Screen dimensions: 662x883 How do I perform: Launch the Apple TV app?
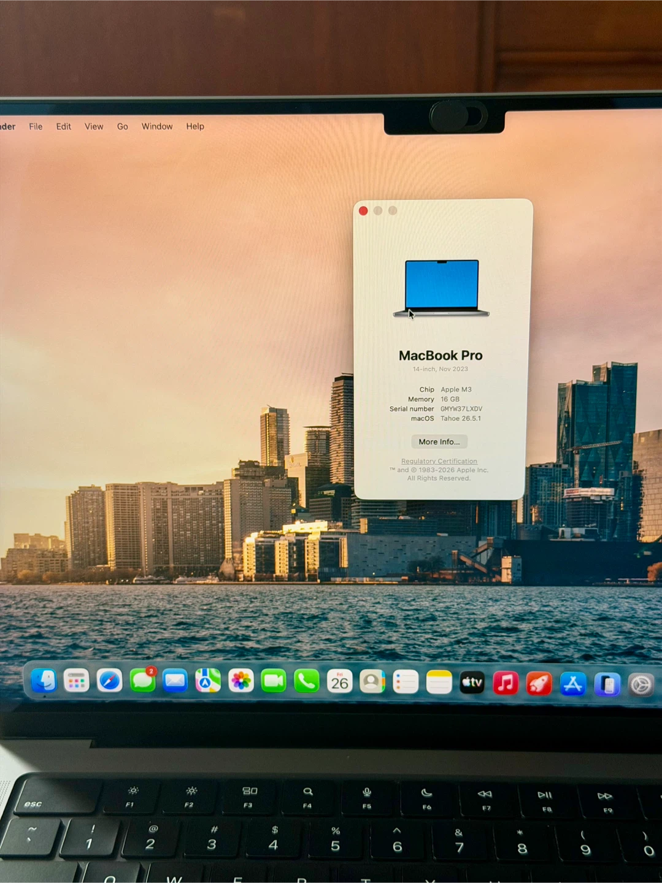click(x=472, y=683)
